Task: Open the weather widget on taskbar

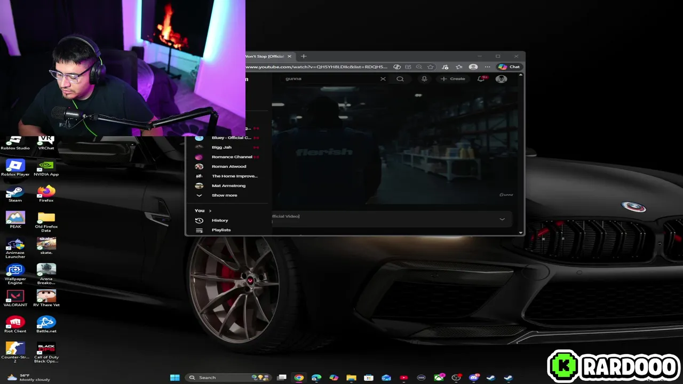Action: pyautogui.click(x=28, y=378)
